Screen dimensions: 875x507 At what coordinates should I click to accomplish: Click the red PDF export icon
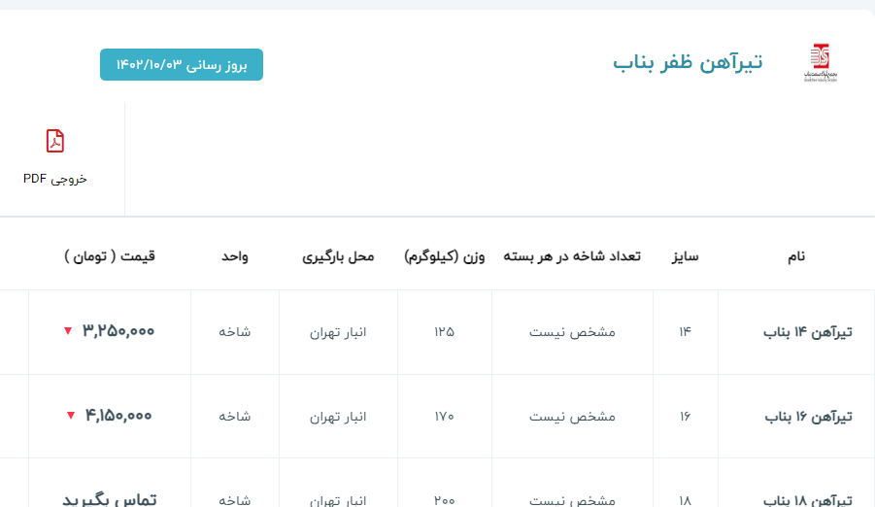click(x=55, y=141)
